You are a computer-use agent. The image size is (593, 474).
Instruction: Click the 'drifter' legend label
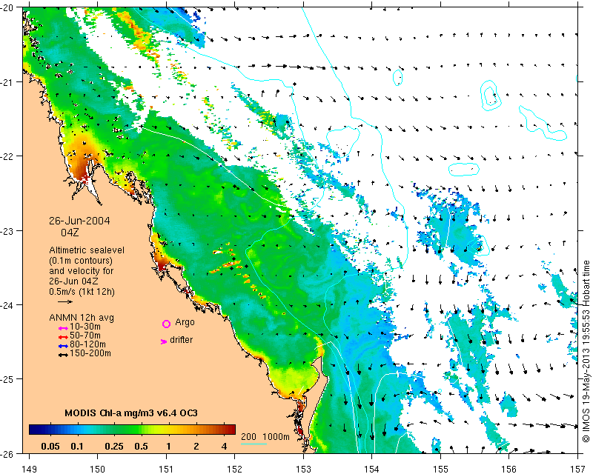point(181,340)
